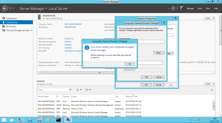
Task: Click the forward navigation arrow
Action: coord(10,8)
